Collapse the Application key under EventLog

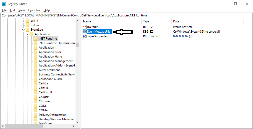[28, 34]
